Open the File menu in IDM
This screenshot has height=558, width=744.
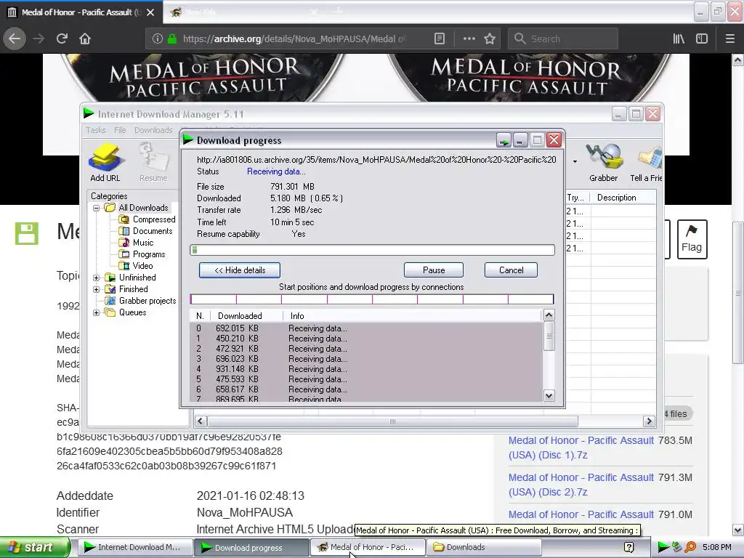click(x=120, y=130)
